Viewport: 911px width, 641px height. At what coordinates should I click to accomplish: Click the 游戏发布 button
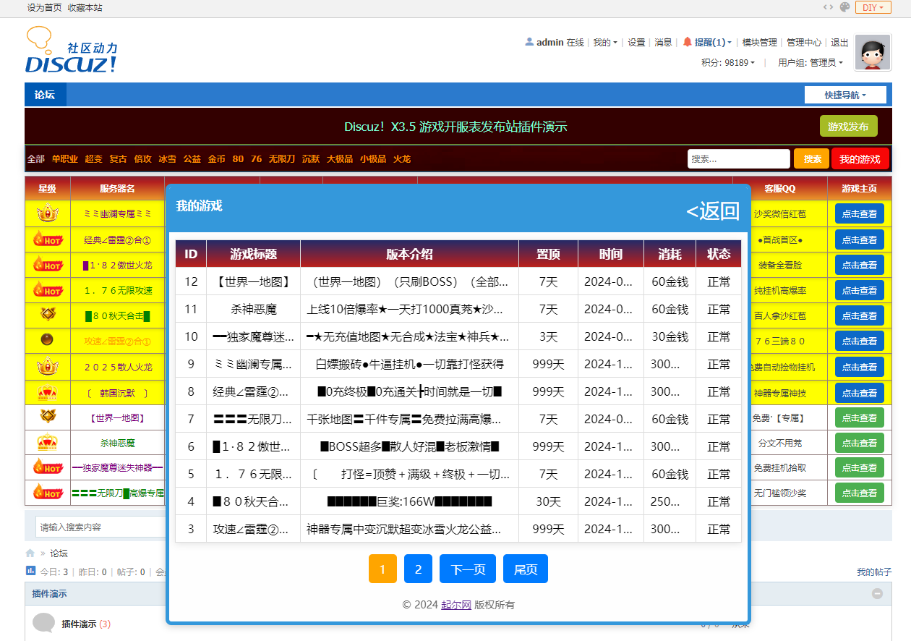coord(848,126)
